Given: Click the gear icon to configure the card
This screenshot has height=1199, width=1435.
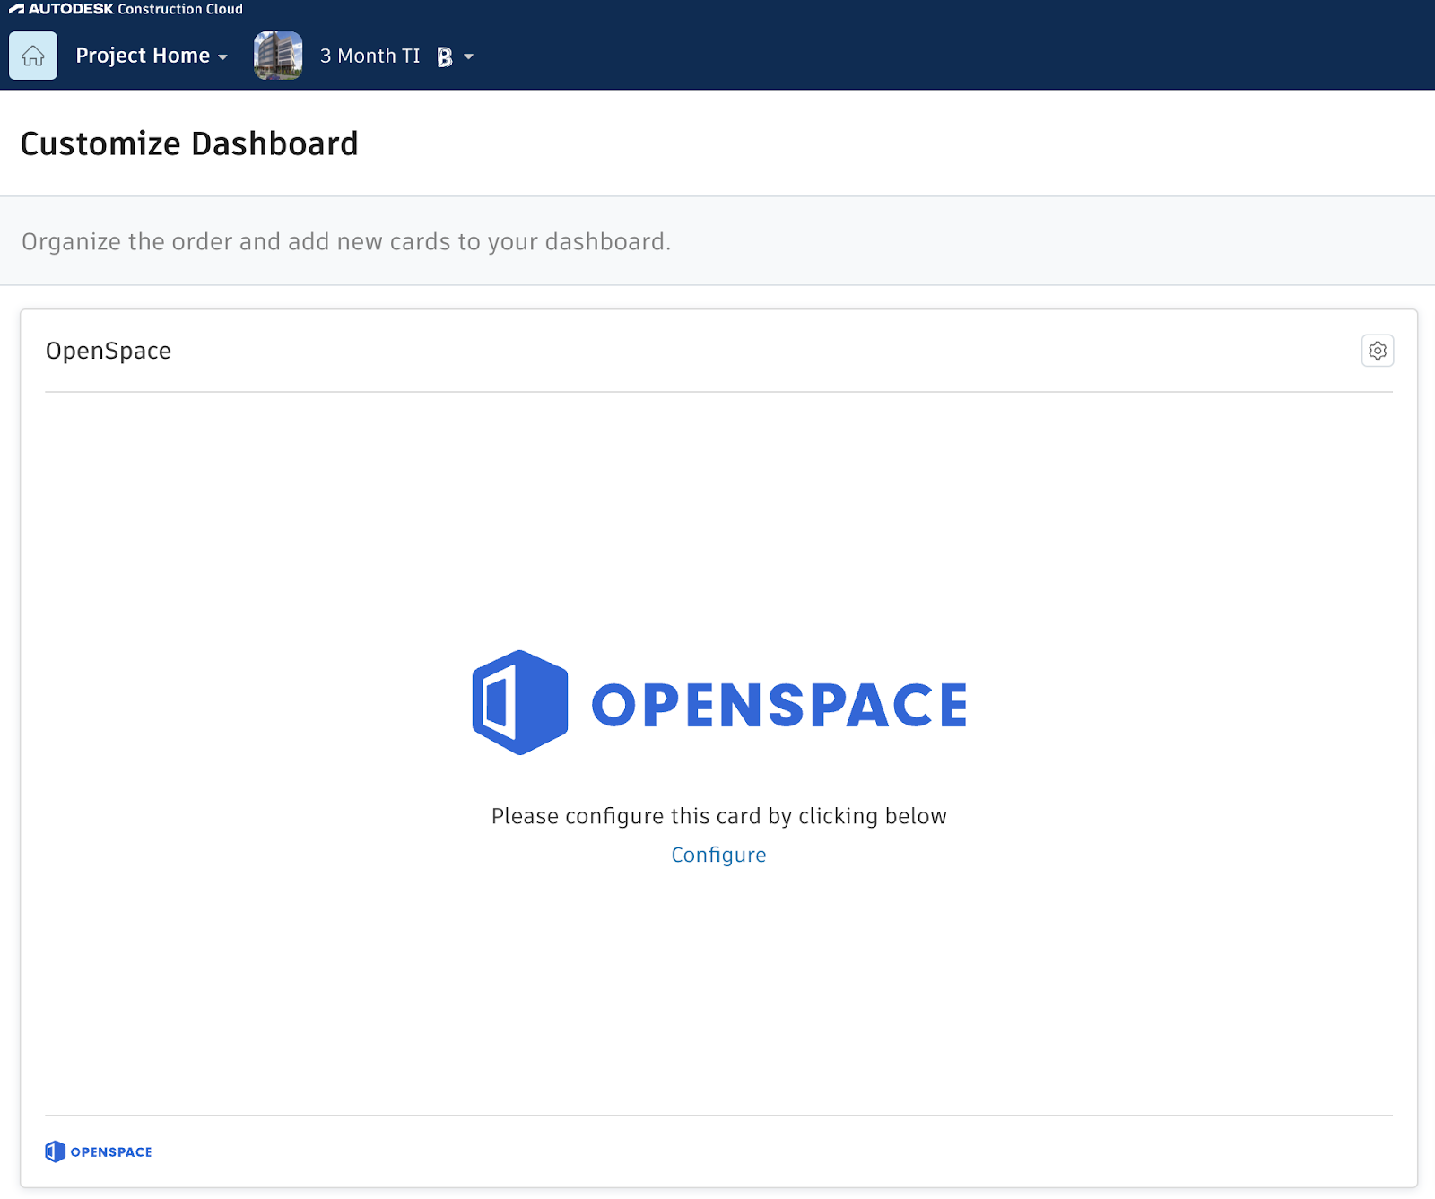Looking at the screenshot, I should coord(1378,351).
